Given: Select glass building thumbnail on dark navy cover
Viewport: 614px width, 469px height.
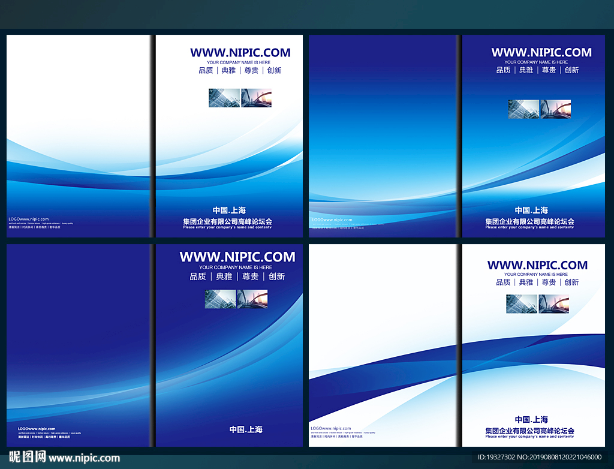Looking at the screenshot, I should (220, 299).
